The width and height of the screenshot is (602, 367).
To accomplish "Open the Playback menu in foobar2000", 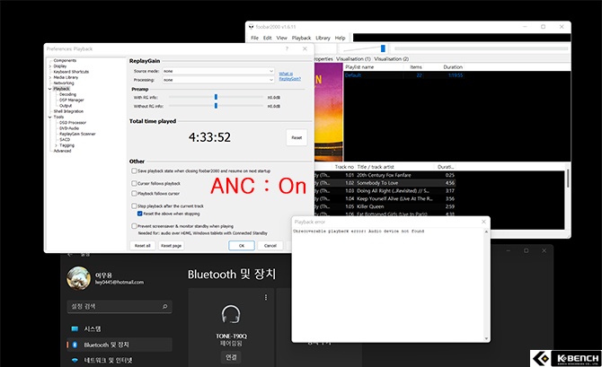I will (301, 38).
